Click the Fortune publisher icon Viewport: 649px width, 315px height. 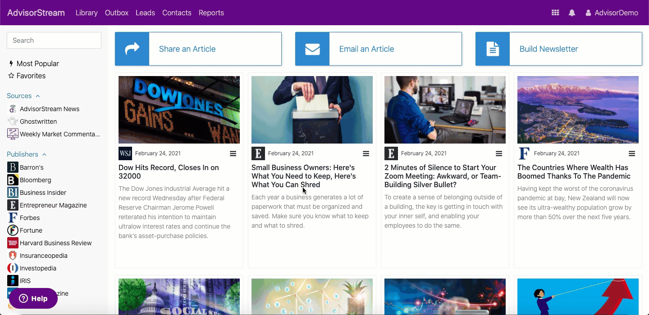(x=13, y=230)
